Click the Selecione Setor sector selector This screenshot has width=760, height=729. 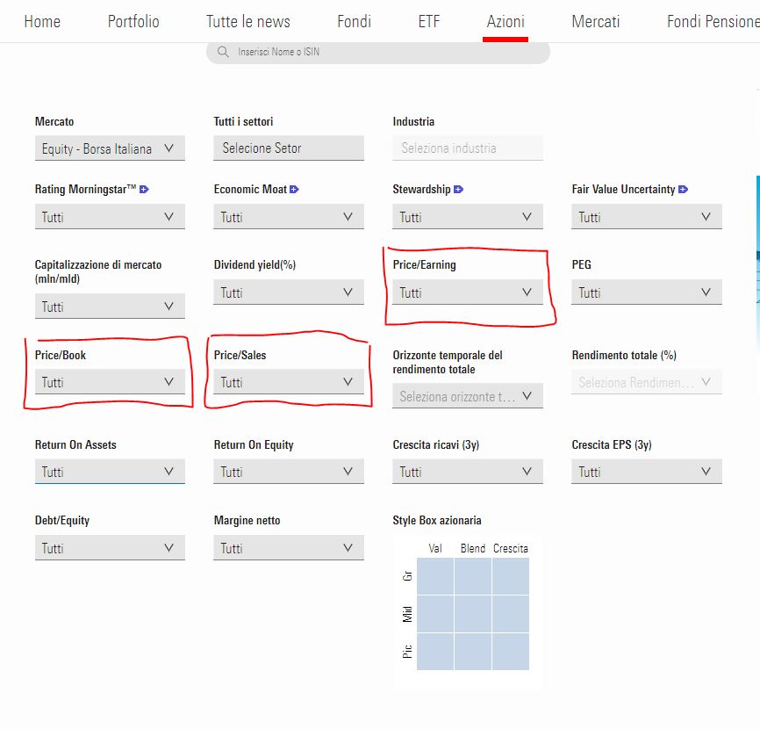[x=288, y=148]
